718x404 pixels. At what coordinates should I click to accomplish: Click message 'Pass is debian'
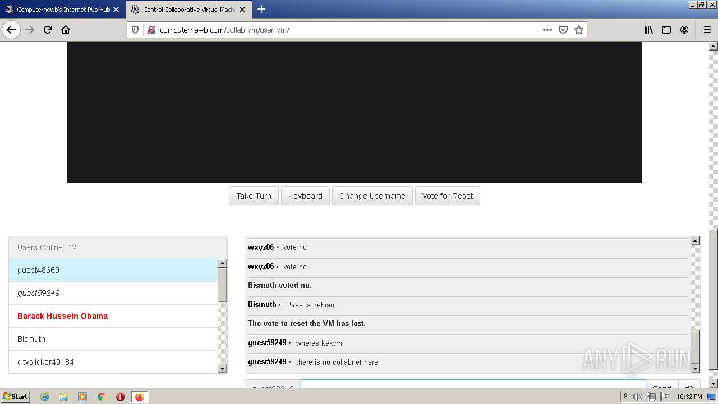[310, 305]
